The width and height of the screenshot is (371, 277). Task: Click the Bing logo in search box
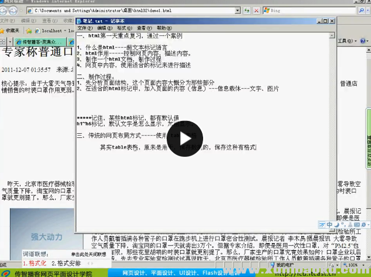(267, 11)
